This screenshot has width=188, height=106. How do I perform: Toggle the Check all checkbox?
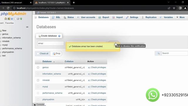38,54
